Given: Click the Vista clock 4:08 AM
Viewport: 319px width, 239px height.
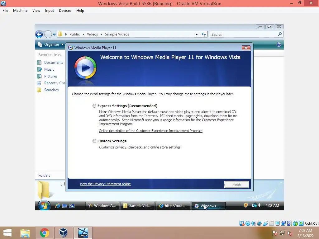Looking at the screenshot, I should point(272,206).
